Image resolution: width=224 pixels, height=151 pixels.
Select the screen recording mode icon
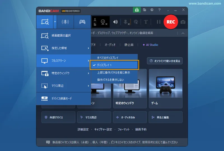click(x=45, y=22)
